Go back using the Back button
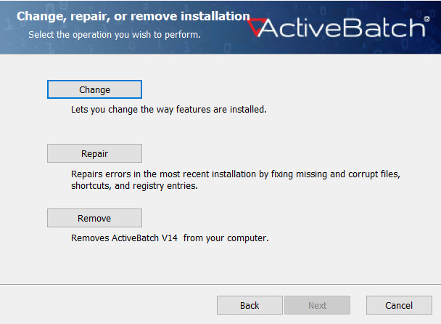Viewport: 441px width, 324px height. click(x=250, y=305)
